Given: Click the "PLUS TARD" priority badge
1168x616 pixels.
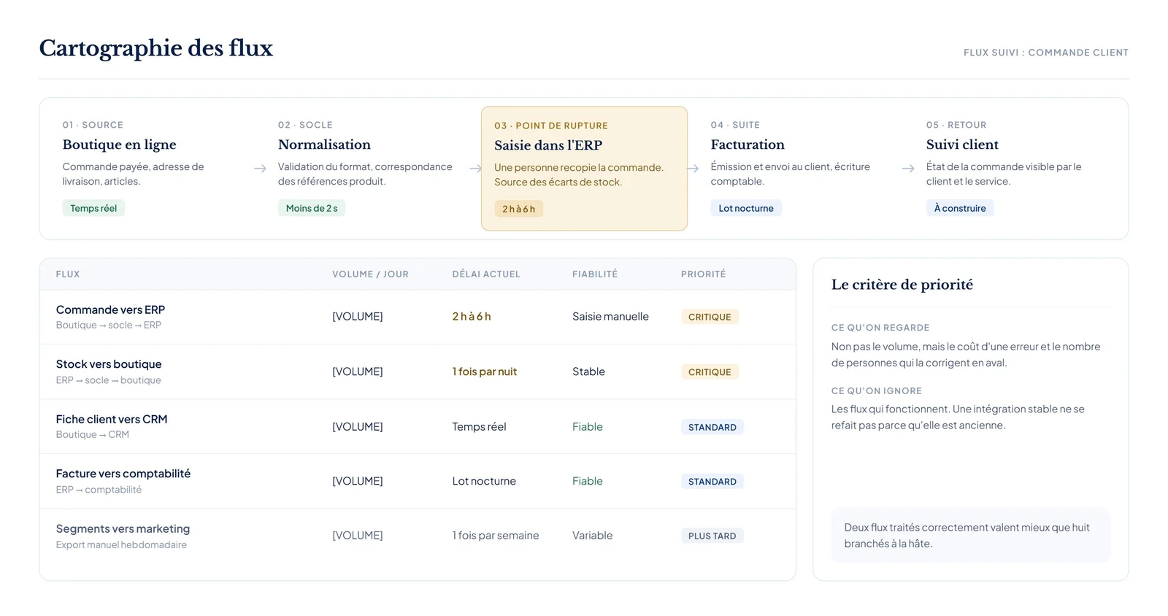Looking at the screenshot, I should point(712,536).
